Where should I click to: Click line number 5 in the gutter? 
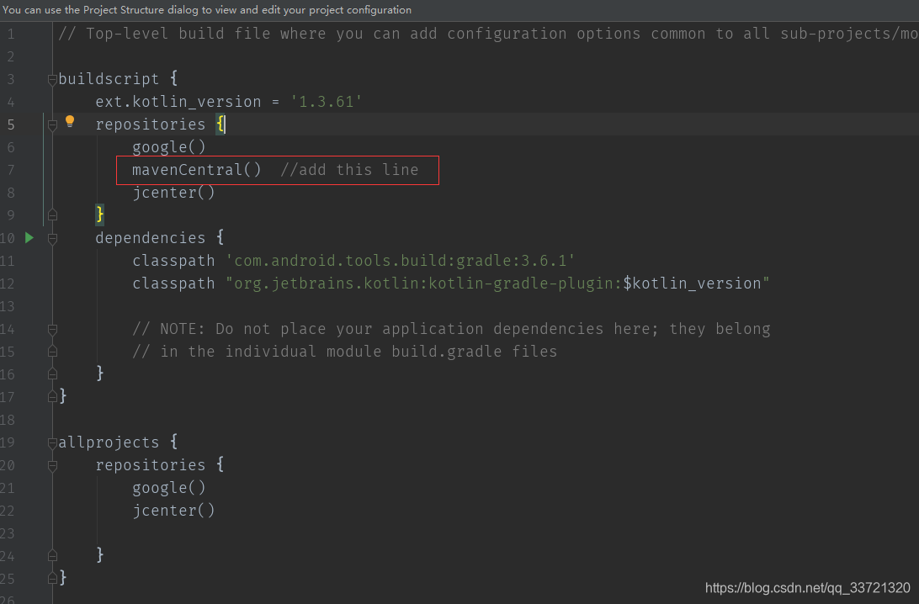(11, 125)
